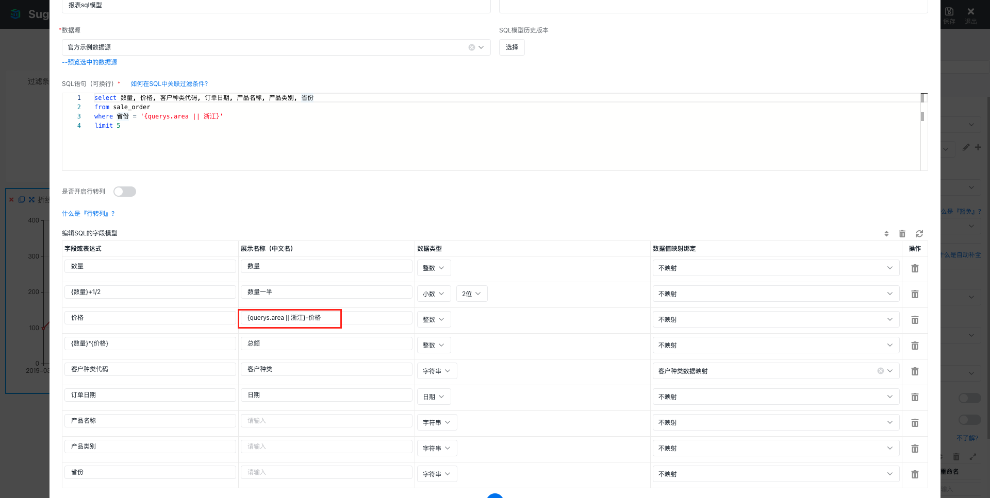This screenshot has width=990, height=498.
Task: Open 小数 data type dropdown for 数量一半
Action: (x=434, y=294)
